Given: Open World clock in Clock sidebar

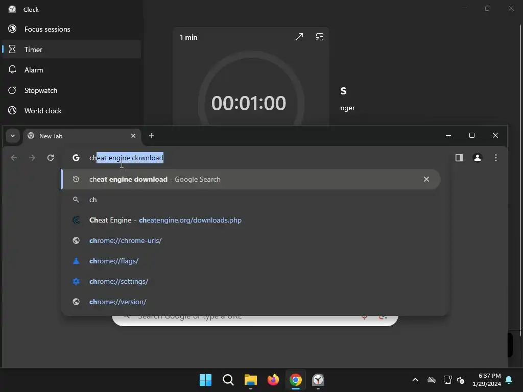Looking at the screenshot, I should (72, 111).
